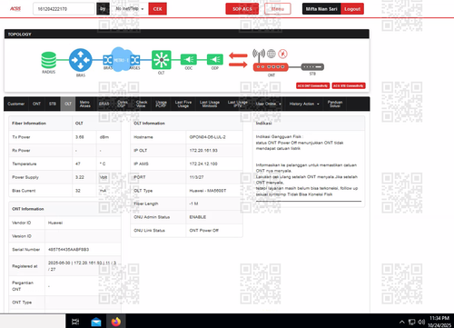Expand the User Online dropdown menu

point(269,104)
